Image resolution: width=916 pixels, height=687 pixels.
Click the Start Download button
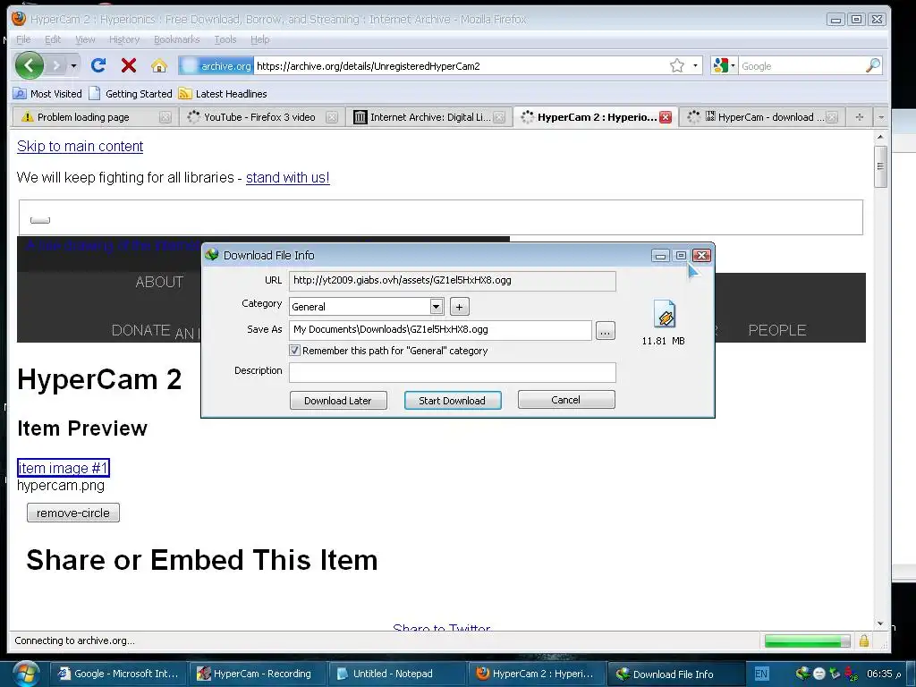coord(453,400)
